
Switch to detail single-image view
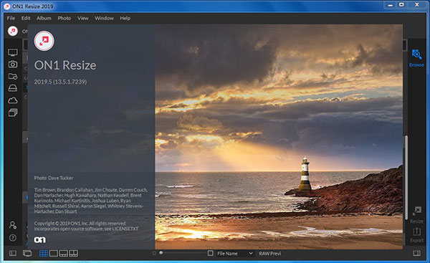pos(54,253)
